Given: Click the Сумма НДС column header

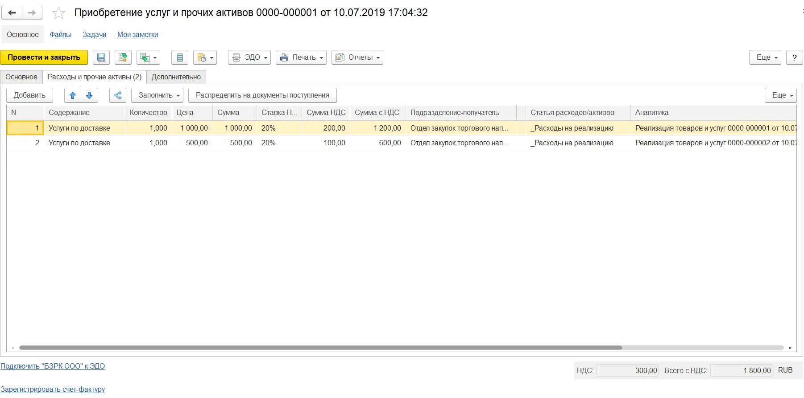Looking at the screenshot, I should coord(326,113).
